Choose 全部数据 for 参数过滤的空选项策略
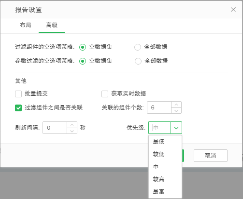This screenshot has height=199, width=243. coord(138,61)
